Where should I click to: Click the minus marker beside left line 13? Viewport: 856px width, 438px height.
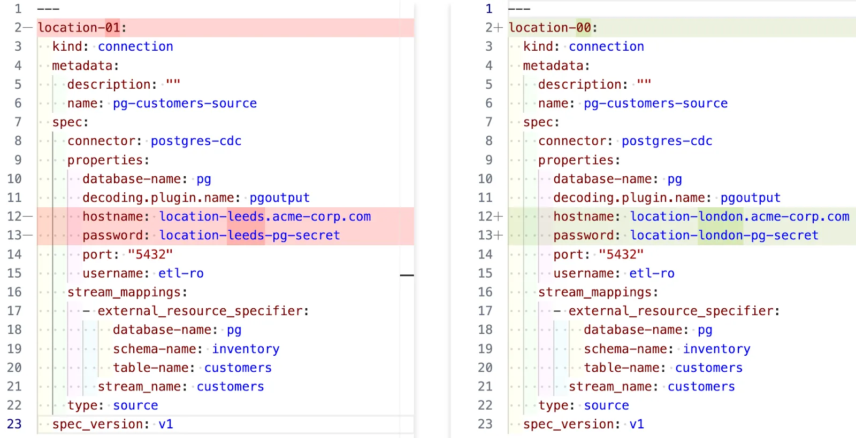tap(28, 235)
